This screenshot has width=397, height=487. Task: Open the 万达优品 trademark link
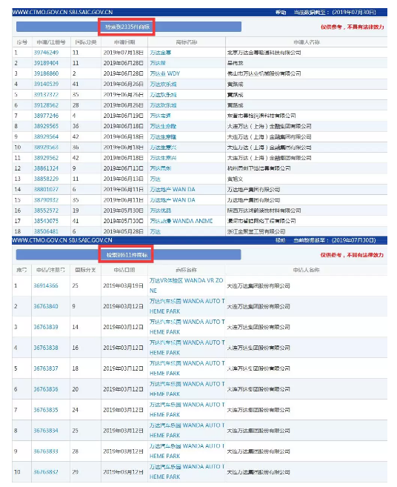point(161,211)
